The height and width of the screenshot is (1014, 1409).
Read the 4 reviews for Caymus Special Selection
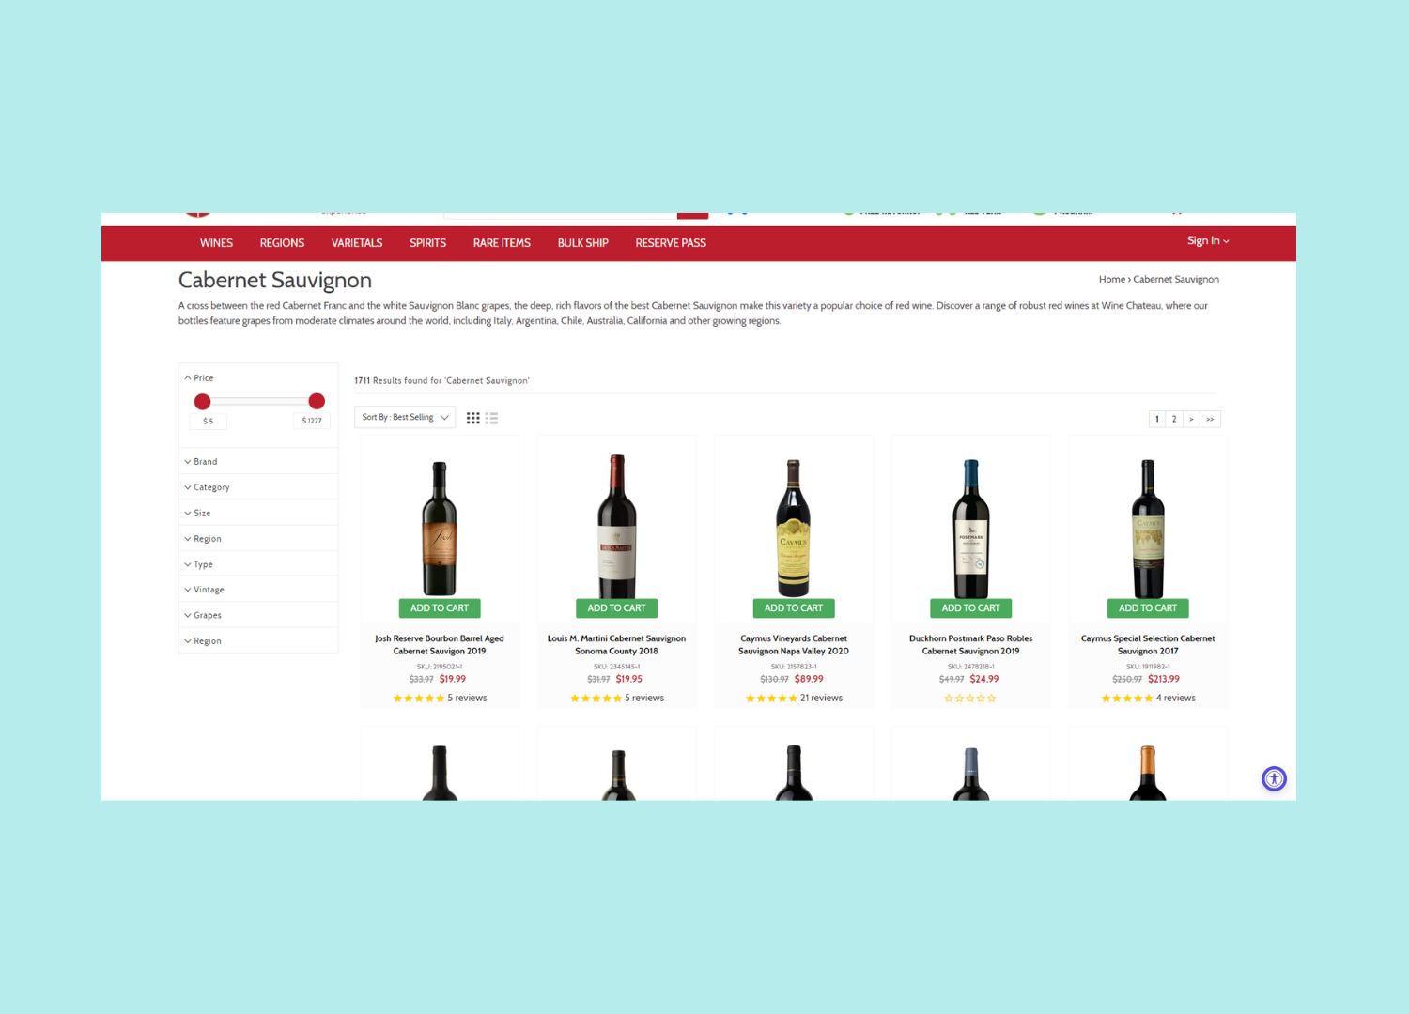[x=1176, y=699]
